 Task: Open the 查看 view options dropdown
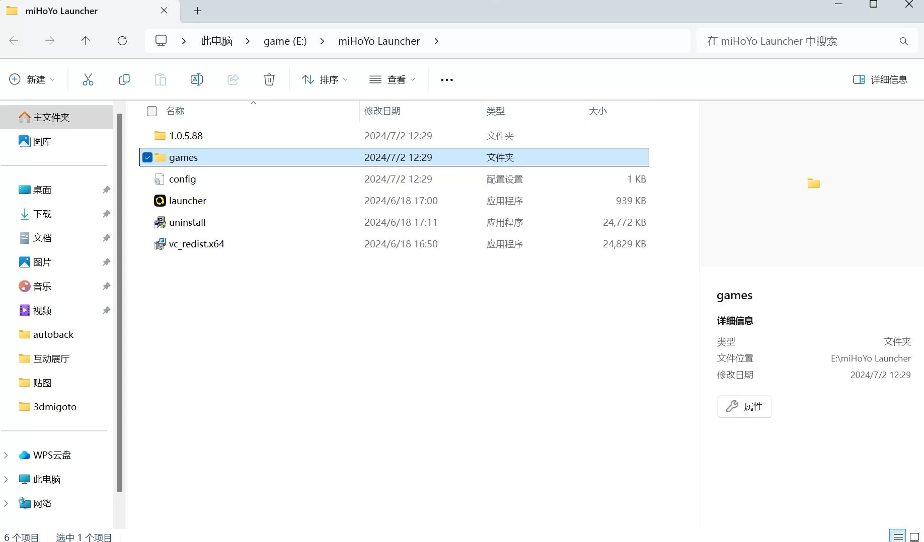pyautogui.click(x=393, y=79)
